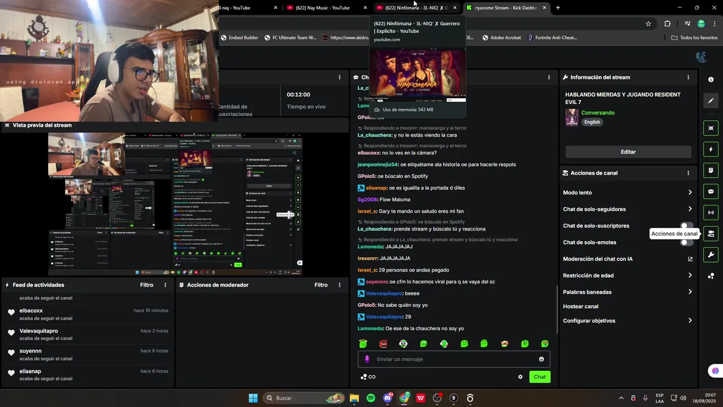Open Adobe Acrobat bookmark
Image resolution: width=723 pixels, height=407 pixels.
click(x=502, y=38)
